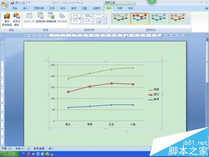Apply the all-blue chart style
Viewport: 209px width, 157px height.
click(x=158, y=18)
